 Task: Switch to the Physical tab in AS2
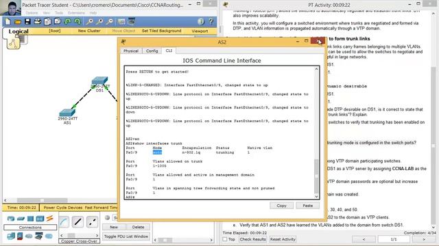pyautogui.click(x=131, y=51)
